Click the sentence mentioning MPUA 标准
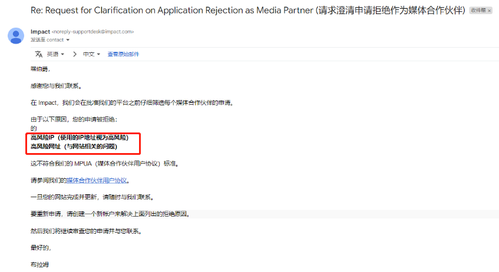 pyautogui.click(x=105, y=164)
